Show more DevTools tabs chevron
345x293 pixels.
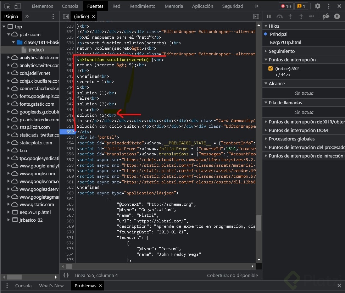256,6
